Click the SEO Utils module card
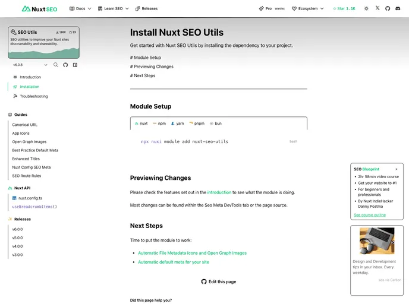The width and height of the screenshot is (409, 304). pyautogui.click(x=43, y=43)
